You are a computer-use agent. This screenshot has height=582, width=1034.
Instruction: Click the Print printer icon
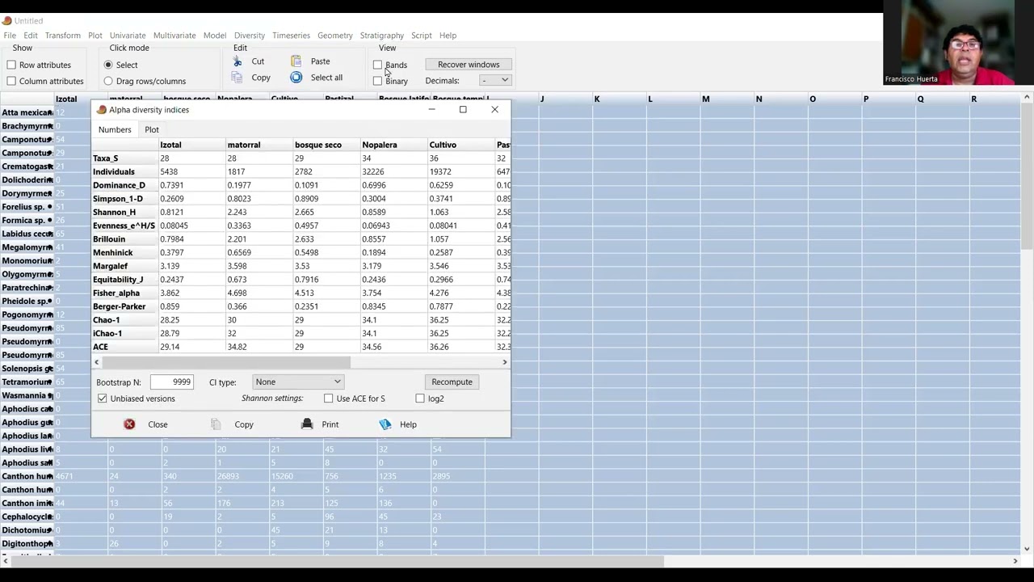307,424
